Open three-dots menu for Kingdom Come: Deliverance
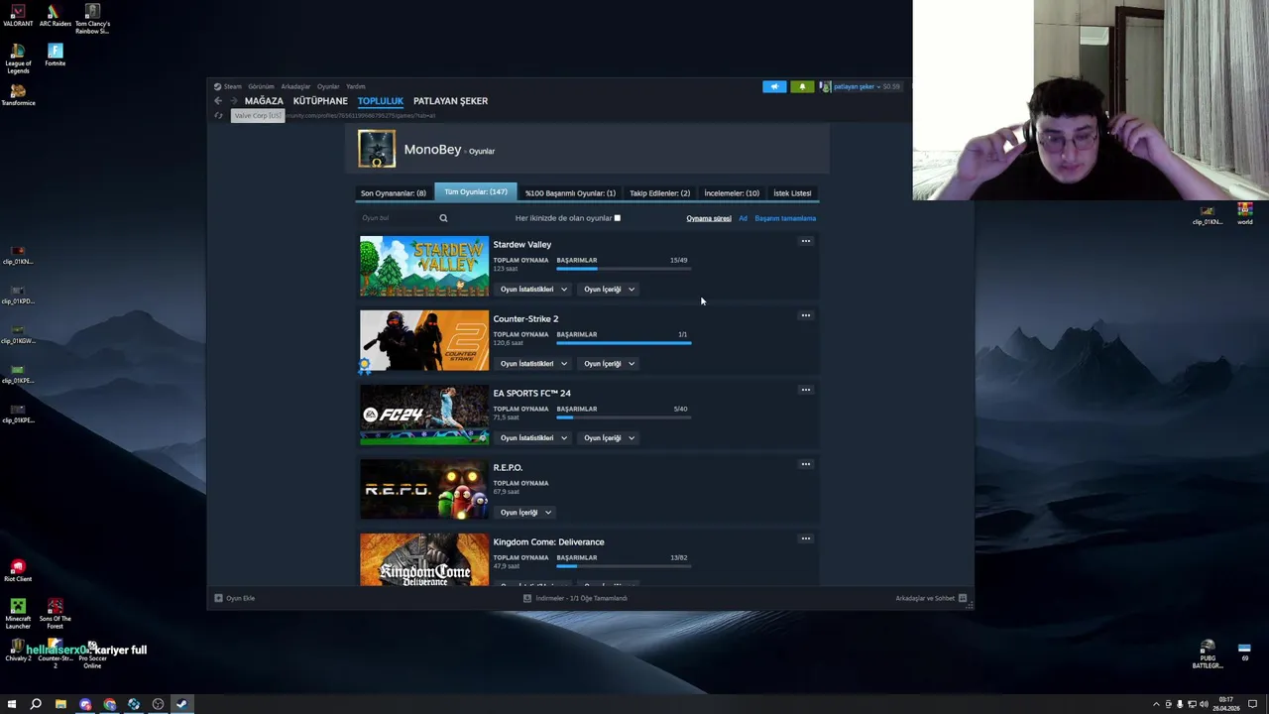Image resolution: width=1269 pixels, height=714 pixels. tap(805, 538)
